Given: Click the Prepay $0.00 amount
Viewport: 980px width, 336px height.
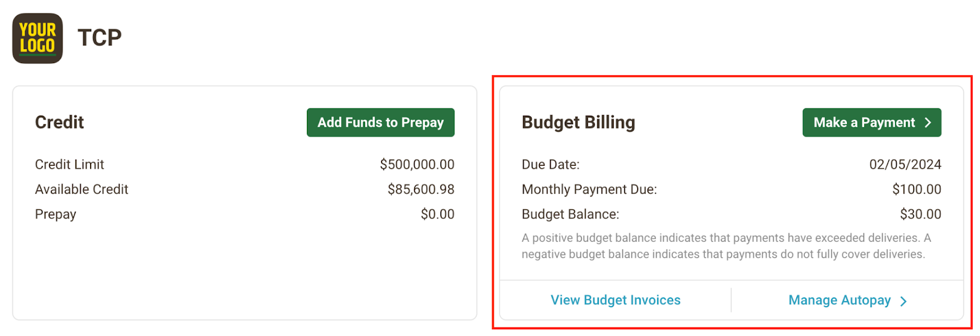Looking at the screenshot, I should 437,214.
